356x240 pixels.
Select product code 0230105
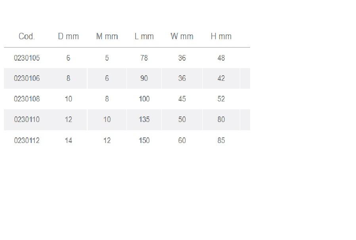(27, 58)
